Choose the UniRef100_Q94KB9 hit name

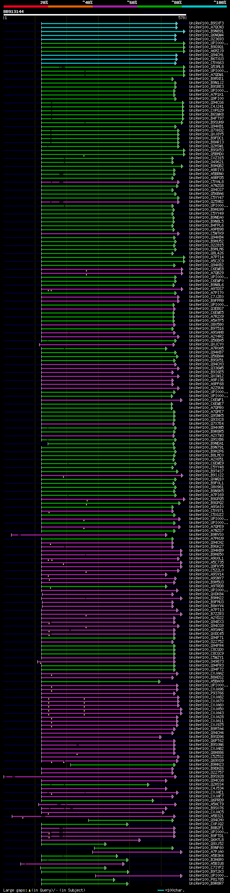pyautogui.click(x=206, y=551)
